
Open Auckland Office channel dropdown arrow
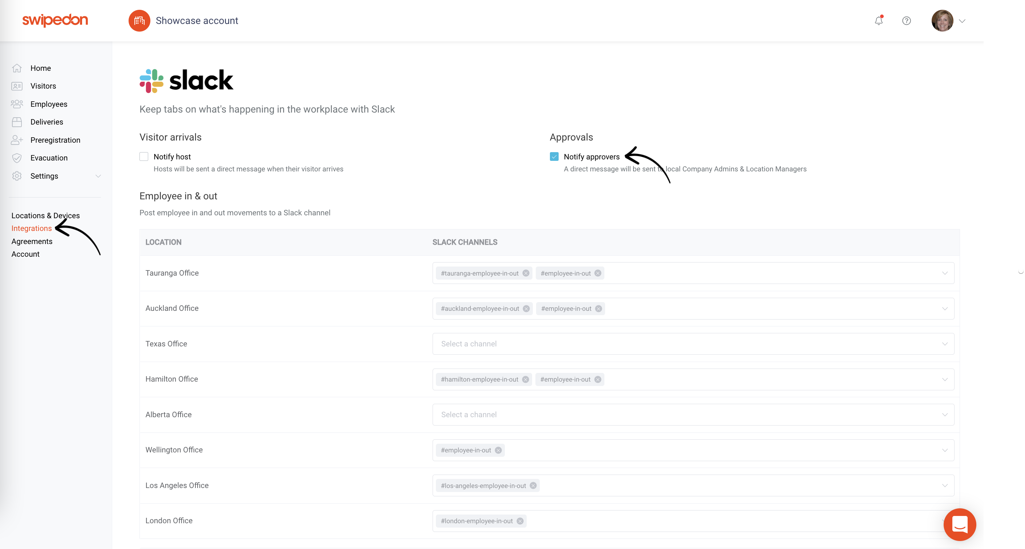(x=945, y=308)
